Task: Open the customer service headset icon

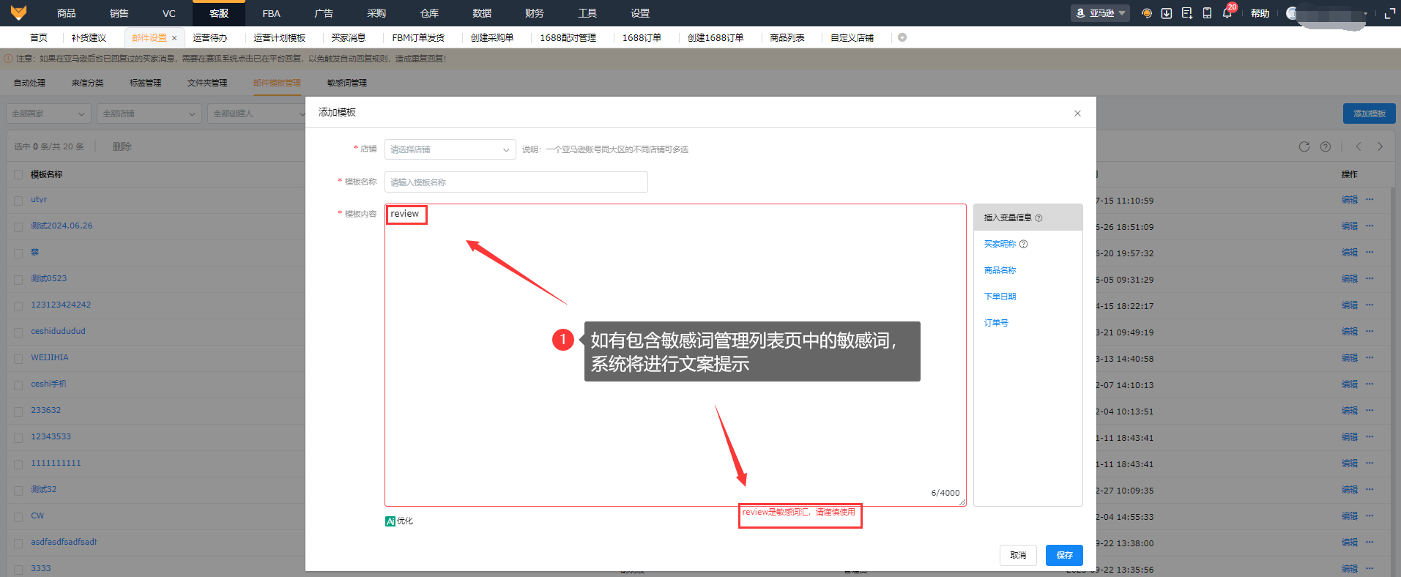Action: 1147,13
